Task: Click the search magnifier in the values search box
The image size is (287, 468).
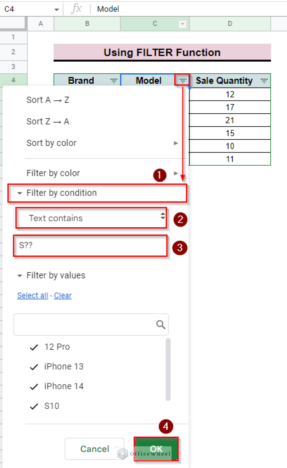Action: click(x=161, y=324)
